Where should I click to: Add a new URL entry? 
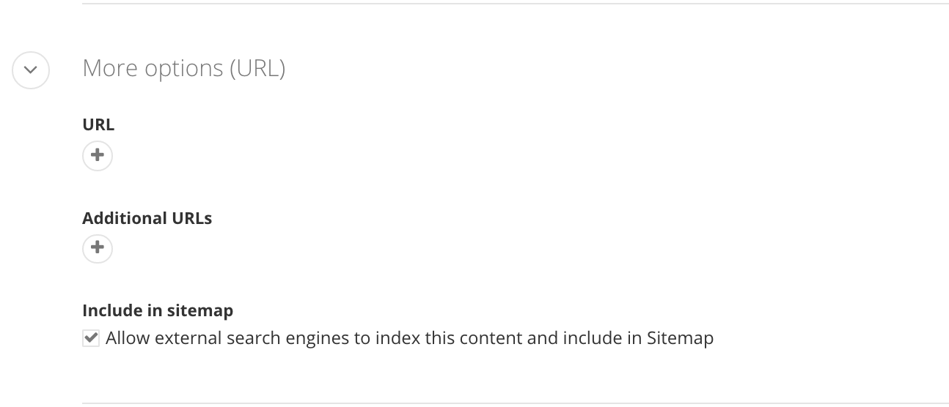(98, 155)
